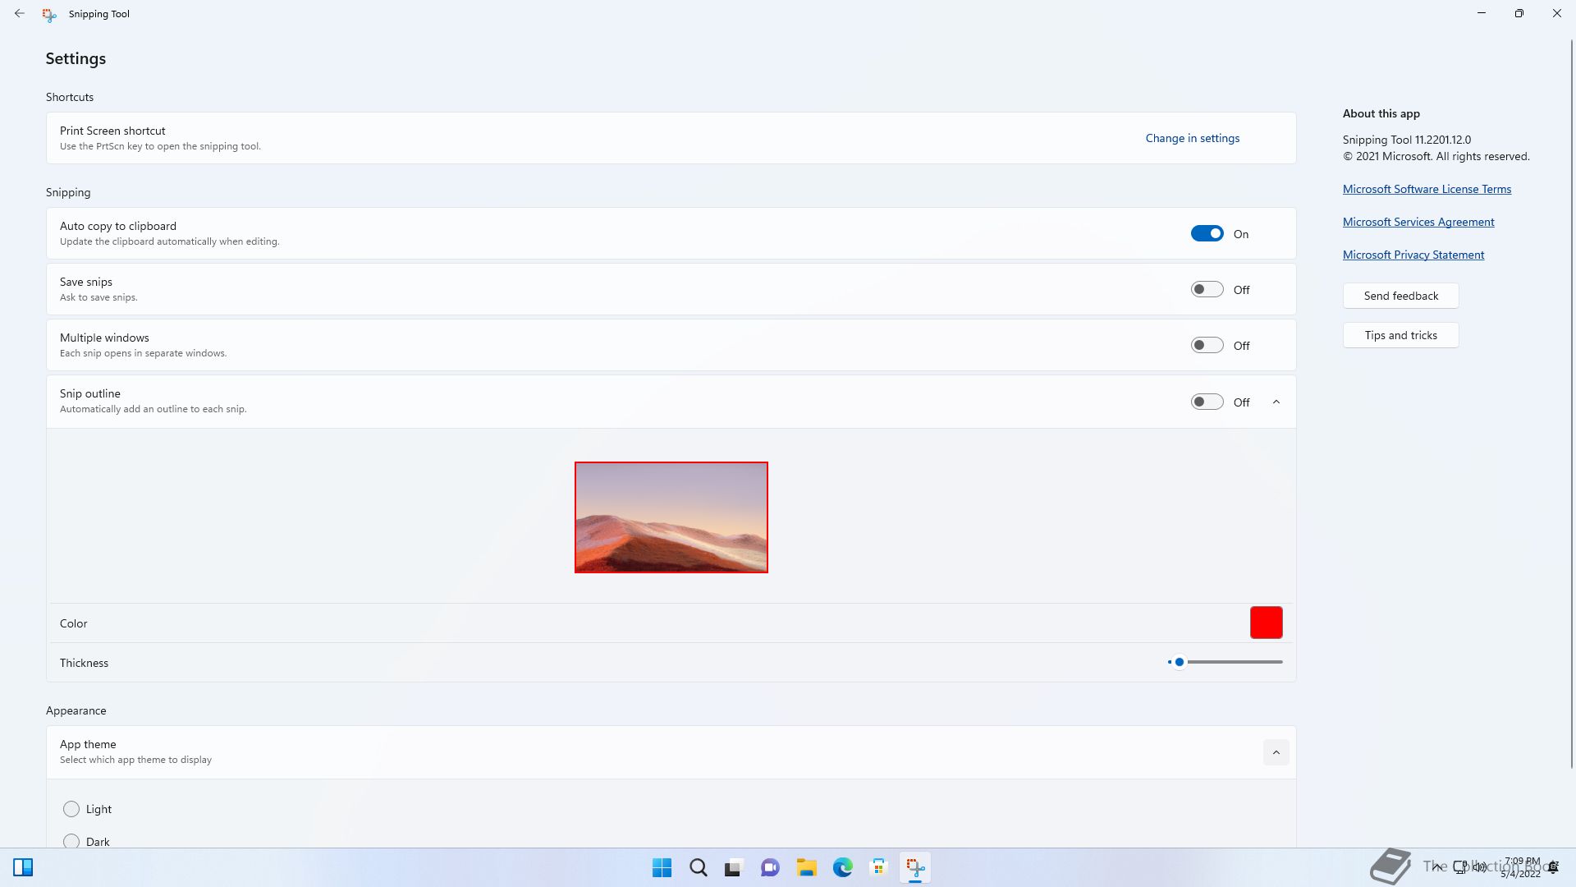Open Task View from taskbar
The height and width of the screenshot is (887, 1576).
734,867
